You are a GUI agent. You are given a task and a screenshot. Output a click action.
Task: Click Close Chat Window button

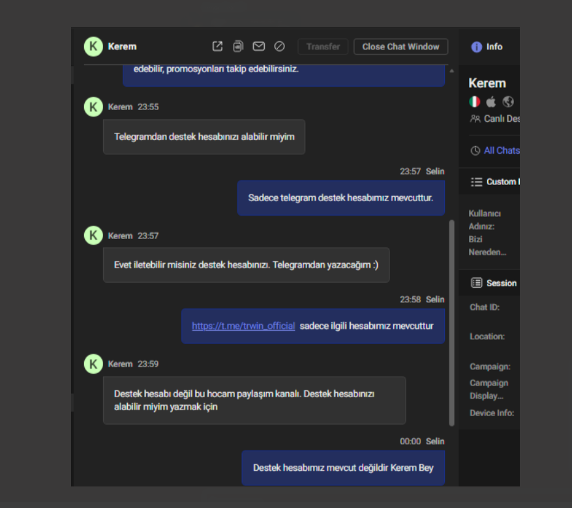tap(400, 47)
